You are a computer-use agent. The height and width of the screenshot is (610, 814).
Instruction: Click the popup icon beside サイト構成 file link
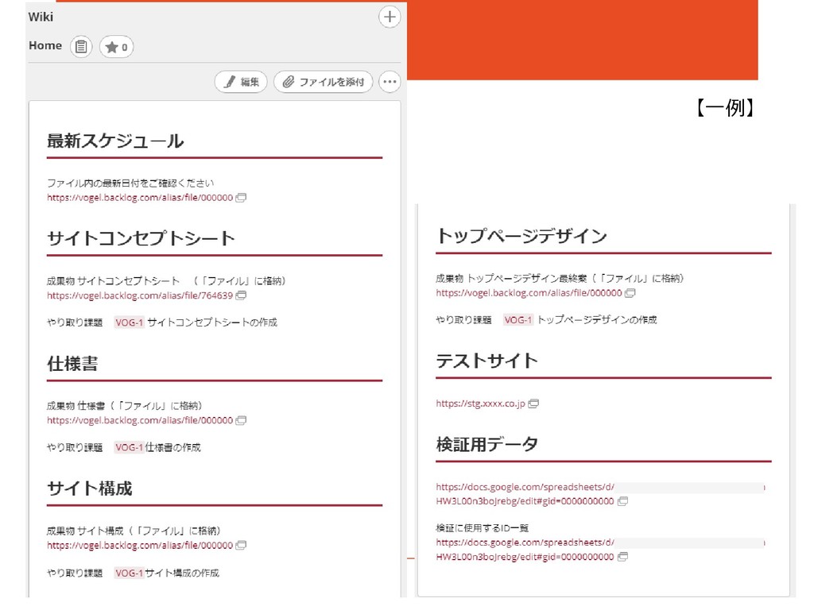pos(241,546)
